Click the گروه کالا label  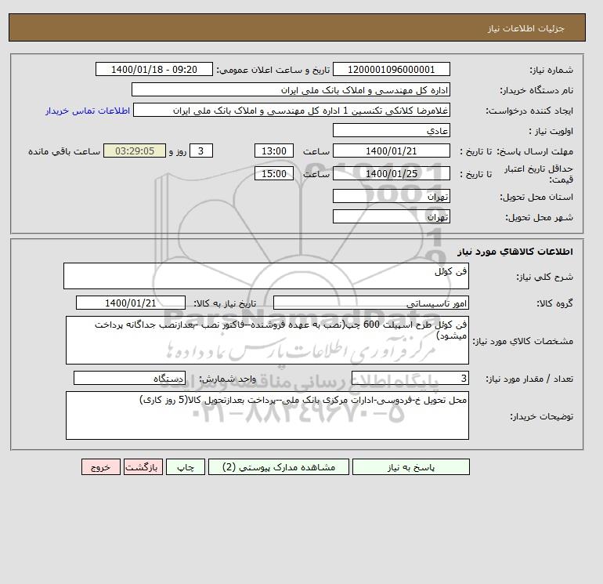click(x=555, y=303)
